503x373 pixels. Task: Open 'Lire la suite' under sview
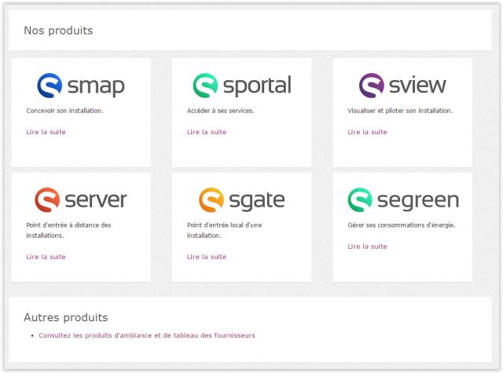(367, 132)
